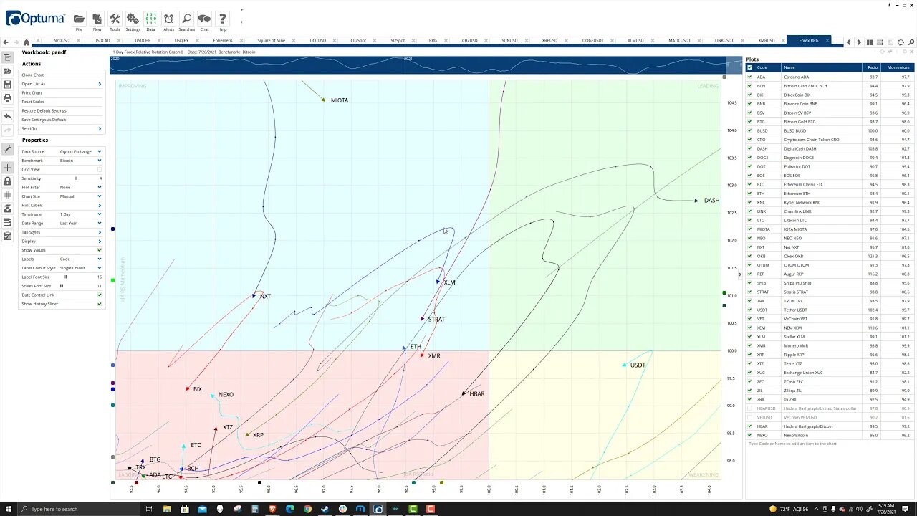The image size is (917, 516).
Task: Click the New workbook icon
Action: click(x=97, y=19)
